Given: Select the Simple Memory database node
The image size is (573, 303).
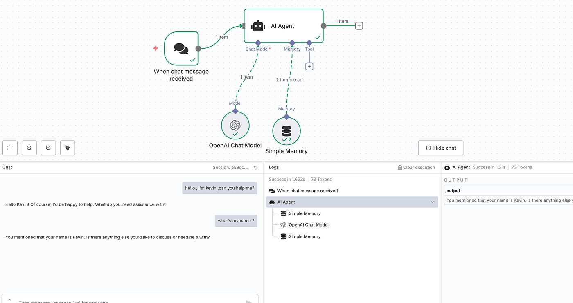Looking at the screenshot, I should [286, 131].
